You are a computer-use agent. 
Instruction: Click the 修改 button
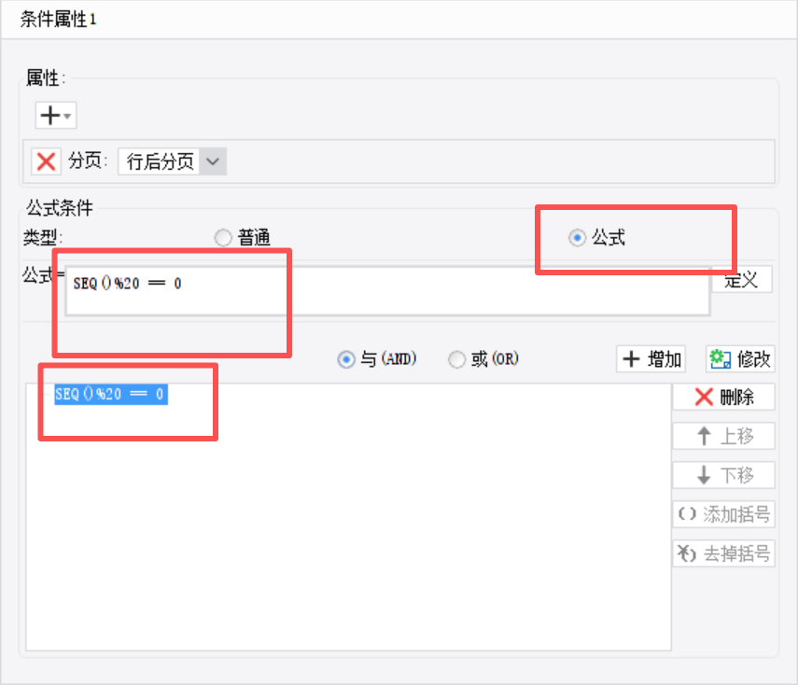(x=740, y=359)
